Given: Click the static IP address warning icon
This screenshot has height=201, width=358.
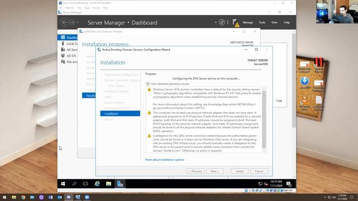Looking at the screenshot, I should point(149,113).
